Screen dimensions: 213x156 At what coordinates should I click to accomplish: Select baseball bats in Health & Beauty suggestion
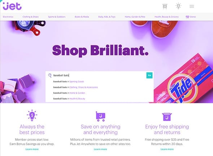[69, 99]
